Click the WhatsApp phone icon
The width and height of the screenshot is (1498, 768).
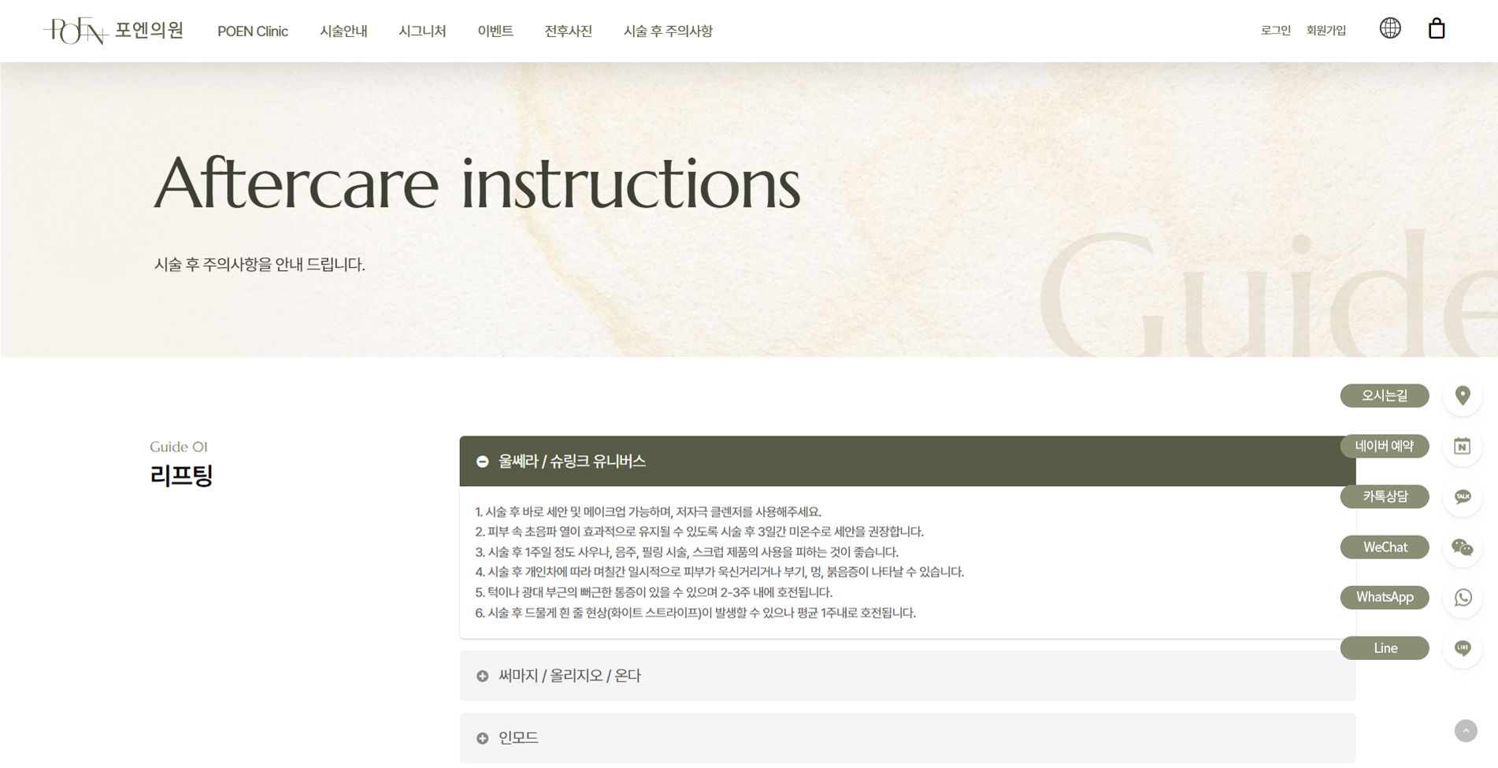point(1462,598)
